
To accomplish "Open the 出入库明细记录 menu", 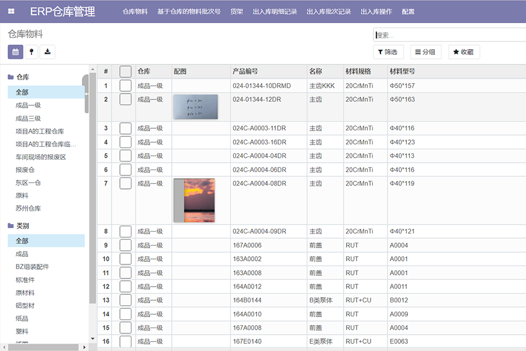I will click(275, 12).
